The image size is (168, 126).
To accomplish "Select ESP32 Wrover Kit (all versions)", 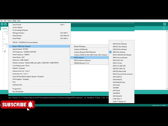I will (x=122, y=74).
